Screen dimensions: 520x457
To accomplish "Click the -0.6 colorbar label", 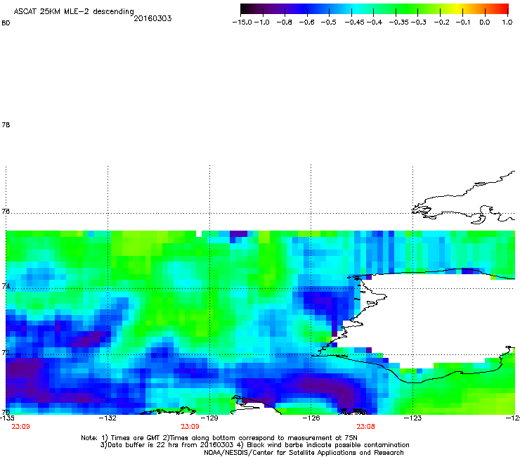I will point(306,22).
